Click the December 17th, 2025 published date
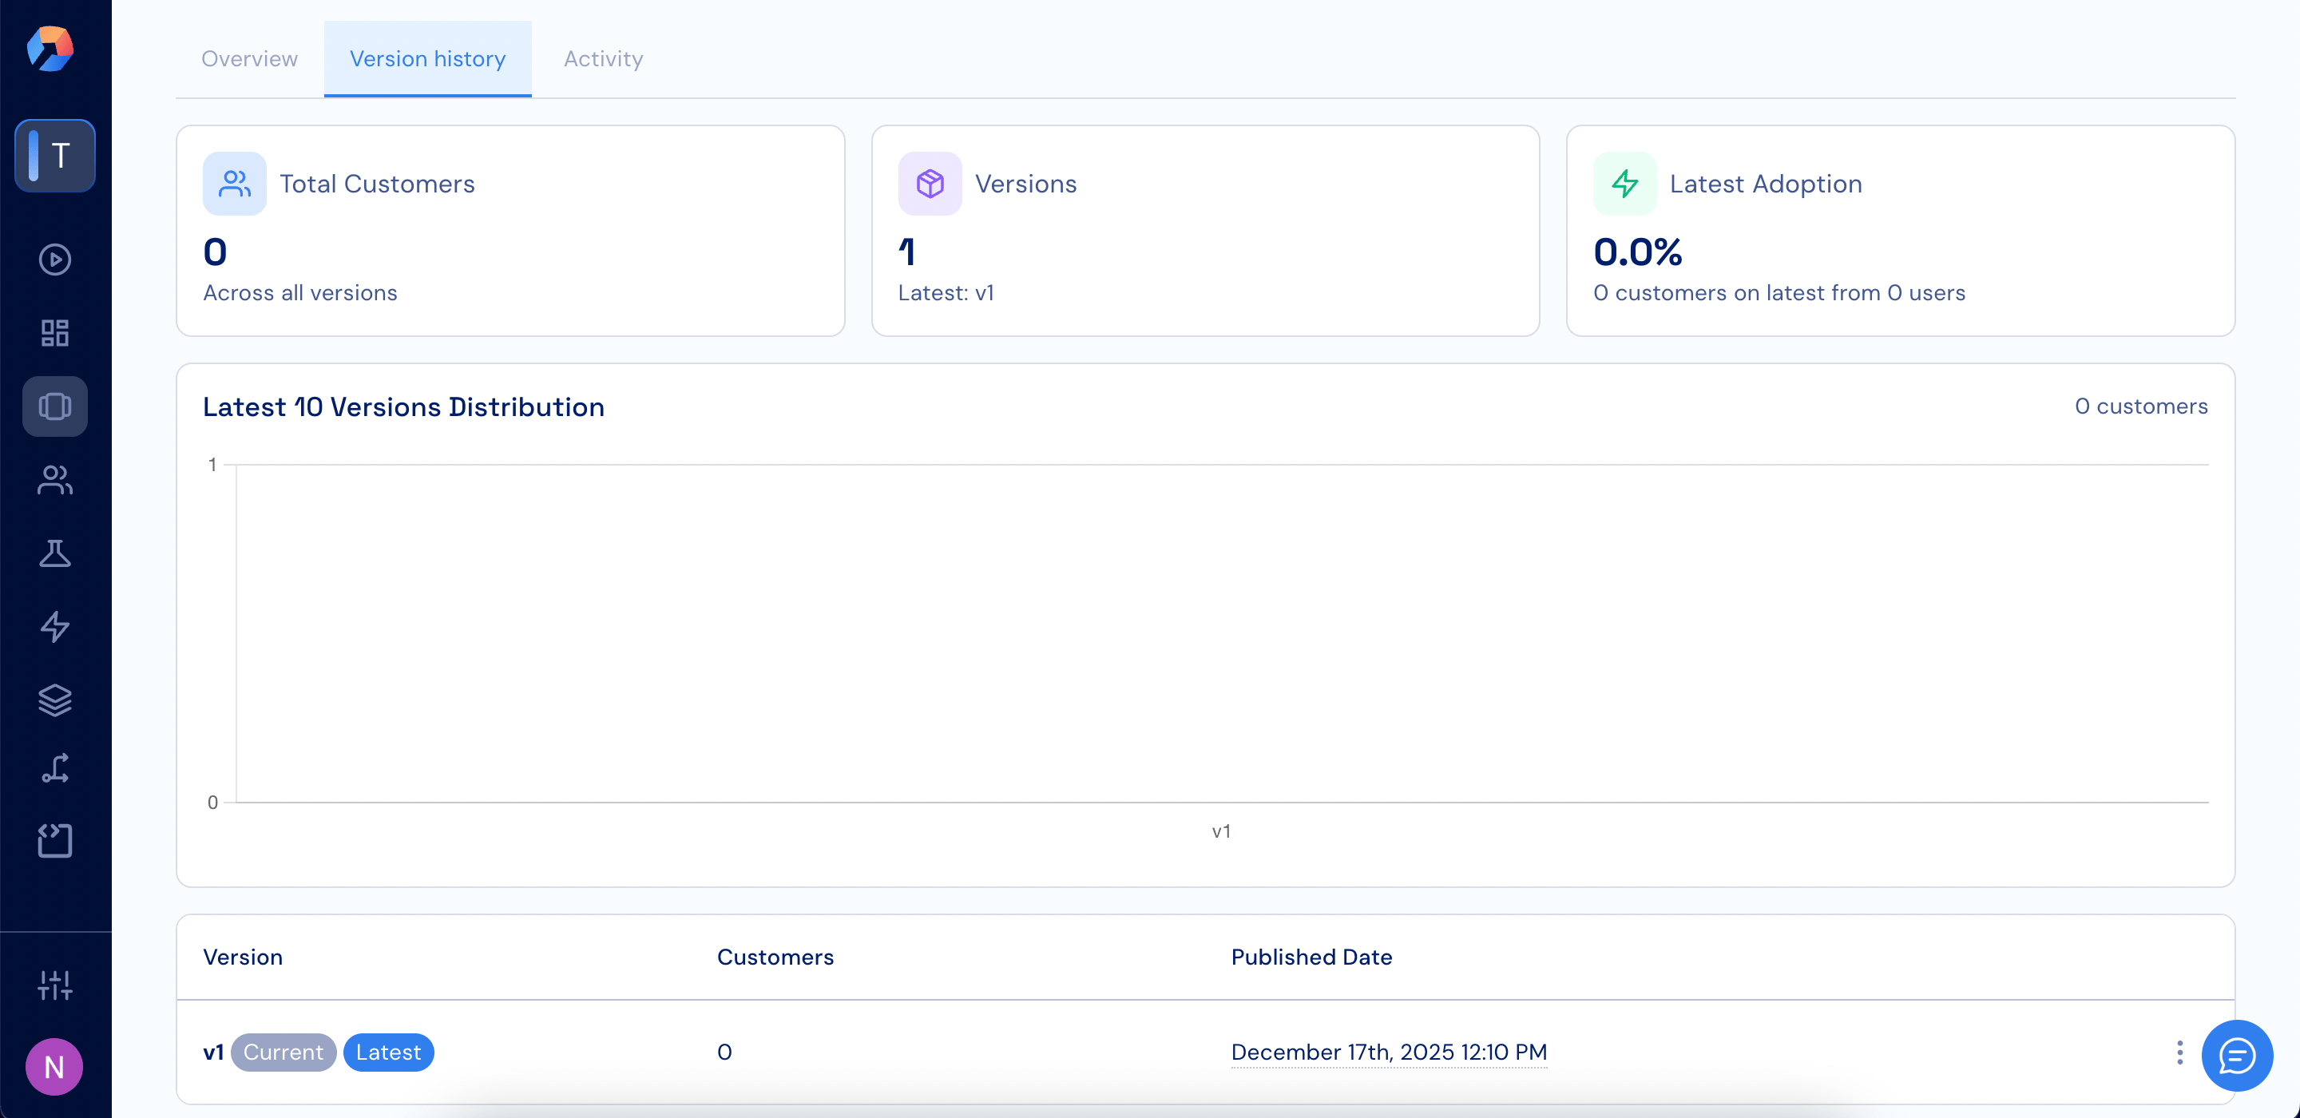The image size is (2300, 1118). pyautogui.click(x=1389, y=1052)
